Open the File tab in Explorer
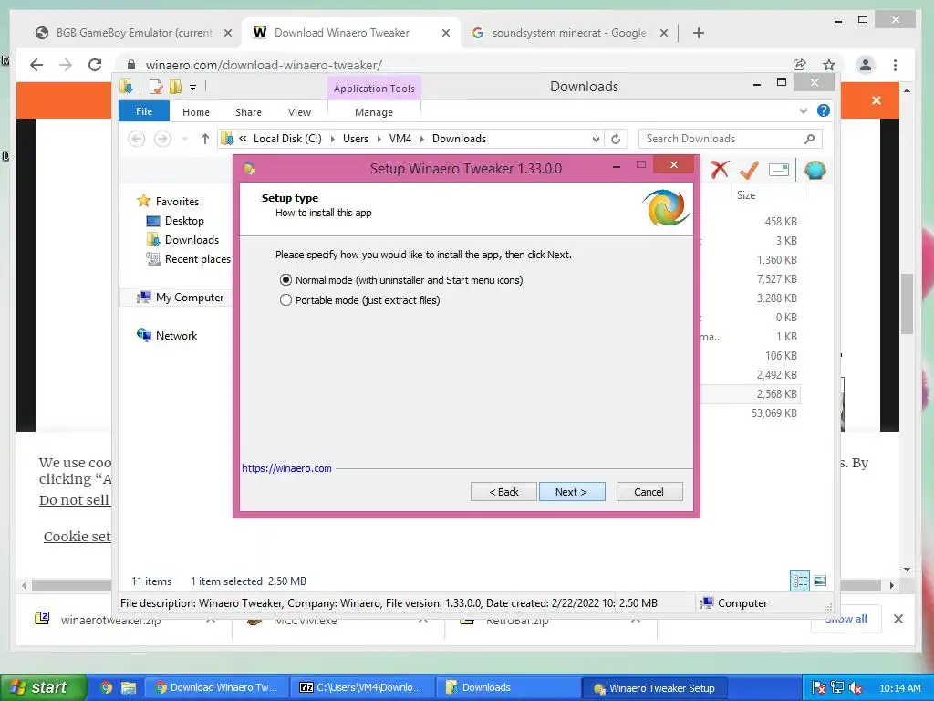Viewport: 934px width, 701px height. [x=144, y=111]
